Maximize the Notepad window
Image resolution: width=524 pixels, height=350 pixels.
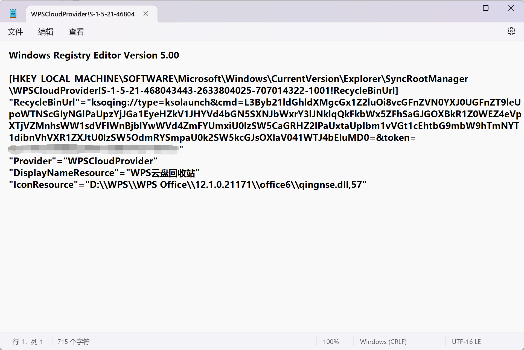pyautogui.click(x=486, y=8)
